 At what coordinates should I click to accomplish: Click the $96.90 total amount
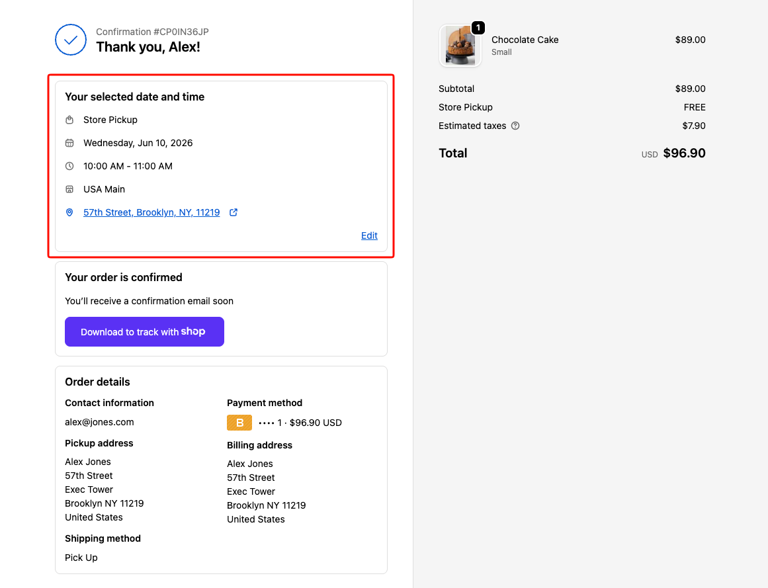point(684,153)
